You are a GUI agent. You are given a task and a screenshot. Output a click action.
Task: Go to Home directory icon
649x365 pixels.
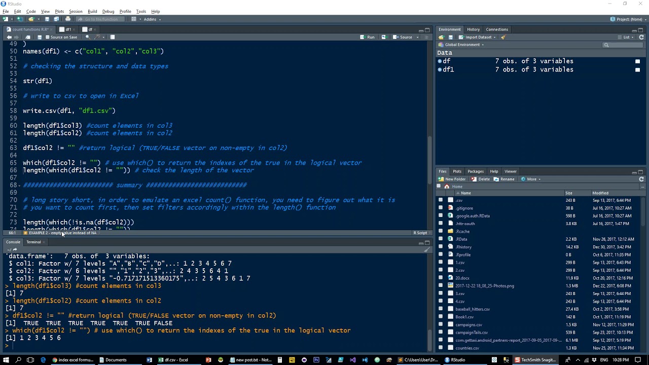[x=447, y=187]
